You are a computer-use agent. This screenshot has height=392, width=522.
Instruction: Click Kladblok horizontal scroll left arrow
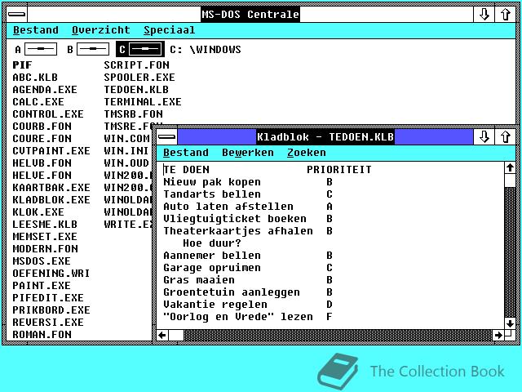[x=162, y=335]
